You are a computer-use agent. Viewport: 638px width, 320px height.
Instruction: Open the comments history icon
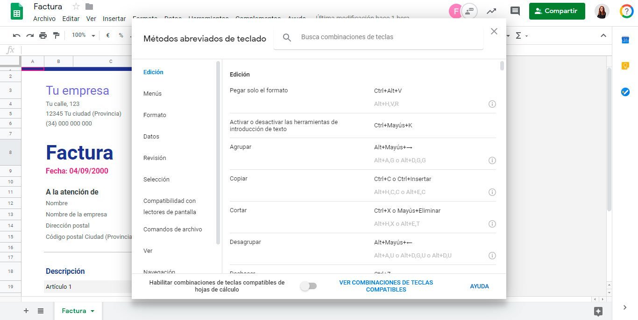click(515, 11)
